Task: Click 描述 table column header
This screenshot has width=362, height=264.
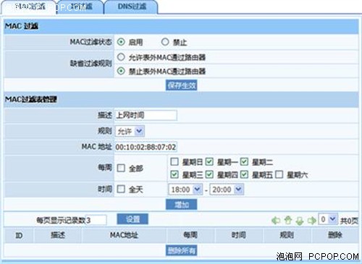Action: [58, 235]
